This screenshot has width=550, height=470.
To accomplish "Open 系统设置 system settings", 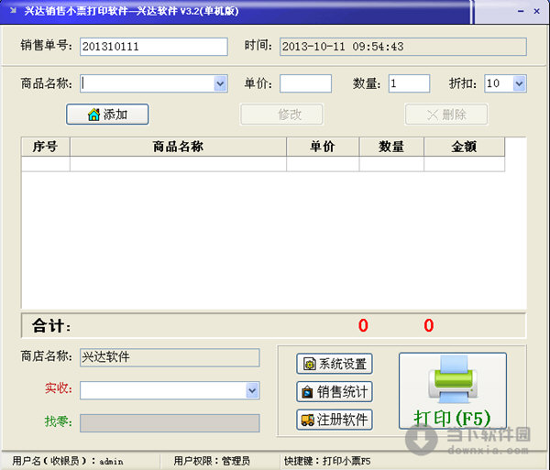I will tap(335, 364).
